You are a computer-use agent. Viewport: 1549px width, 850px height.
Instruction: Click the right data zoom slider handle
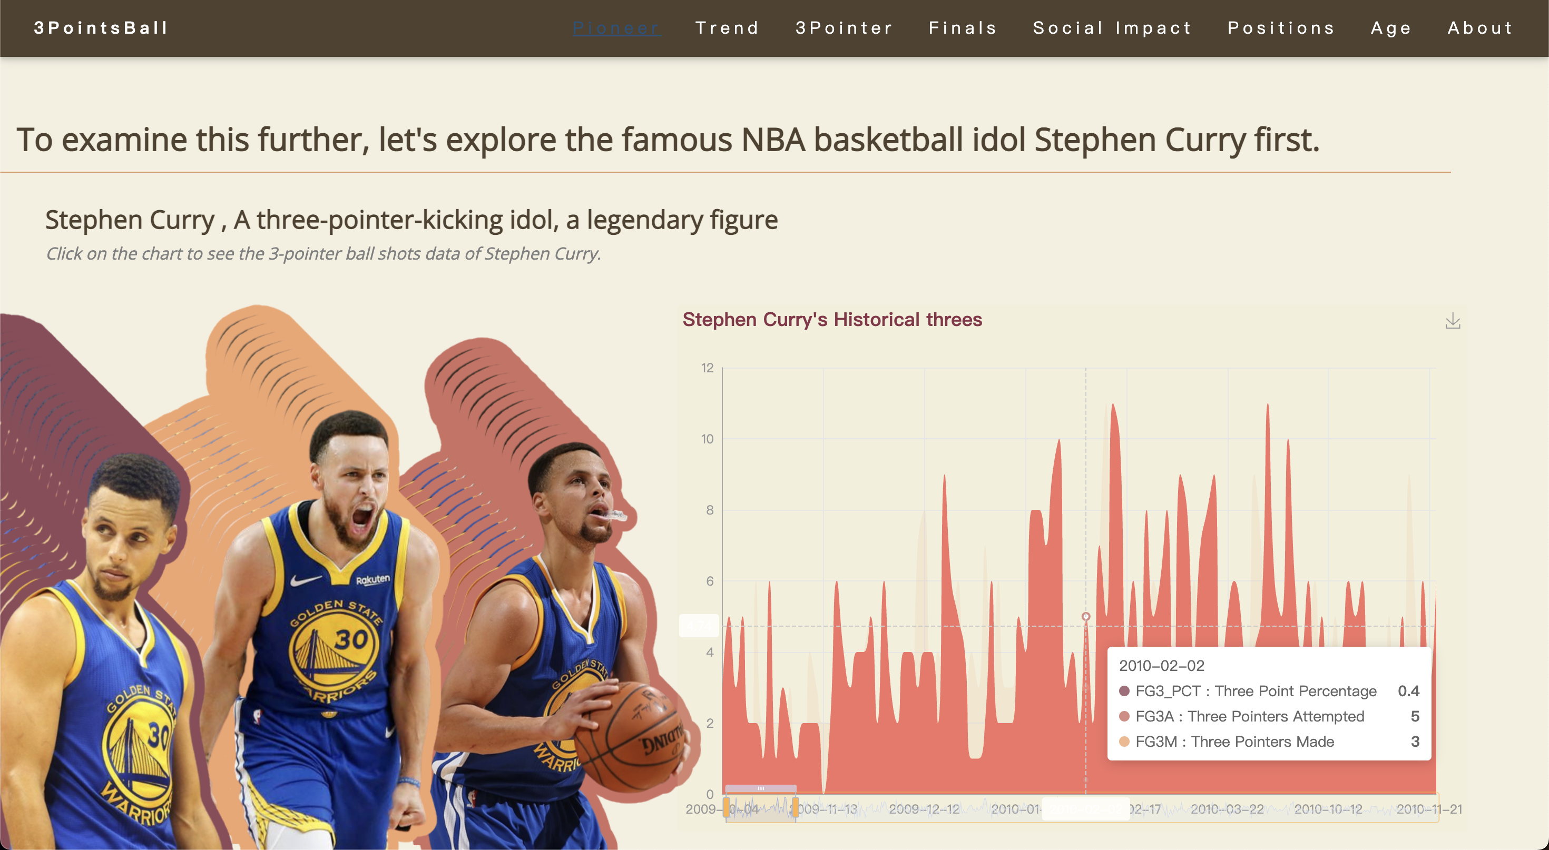click(795, 807)
